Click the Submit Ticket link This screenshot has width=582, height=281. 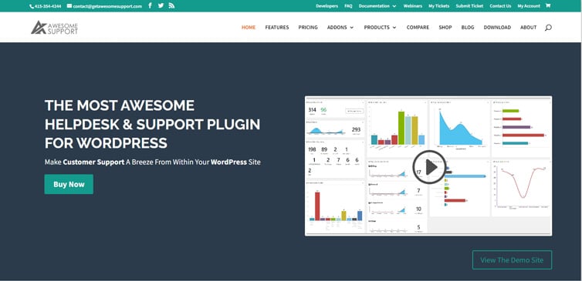469,6
